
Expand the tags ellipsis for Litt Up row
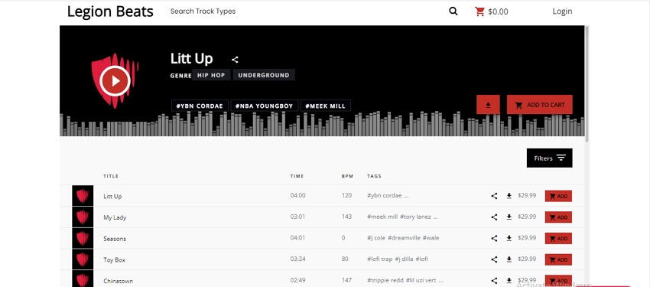(406, 196)
